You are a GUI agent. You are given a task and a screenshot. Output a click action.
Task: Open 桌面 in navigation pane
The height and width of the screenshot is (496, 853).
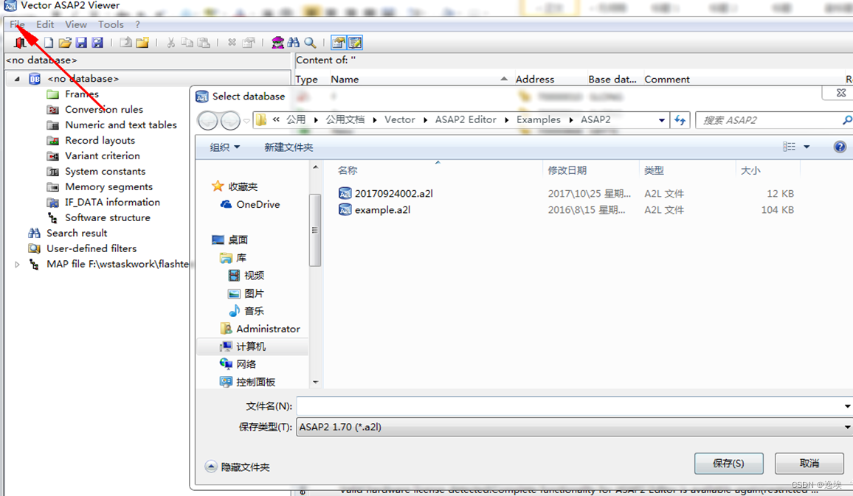pos(229,240)
